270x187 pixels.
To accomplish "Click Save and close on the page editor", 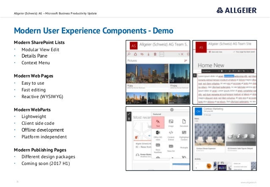I will [x=215, y=52].
